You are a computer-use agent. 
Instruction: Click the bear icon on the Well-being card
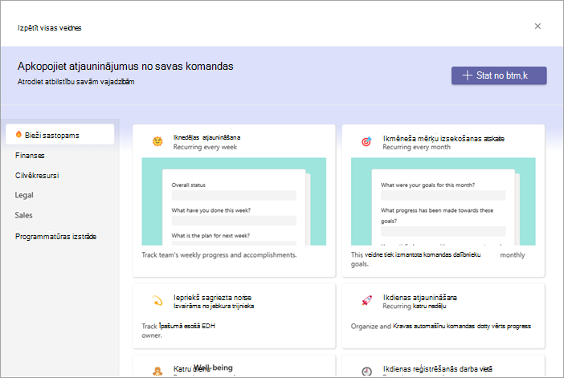(x=157, y=371)
